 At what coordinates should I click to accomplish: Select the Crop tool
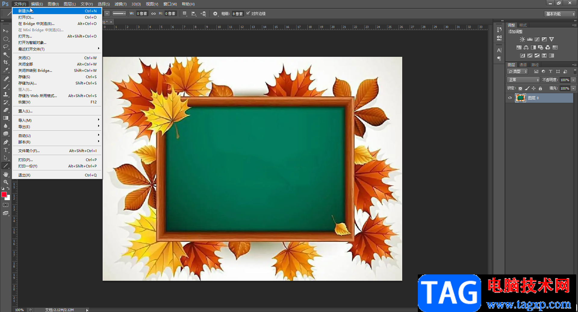[6, 62]
